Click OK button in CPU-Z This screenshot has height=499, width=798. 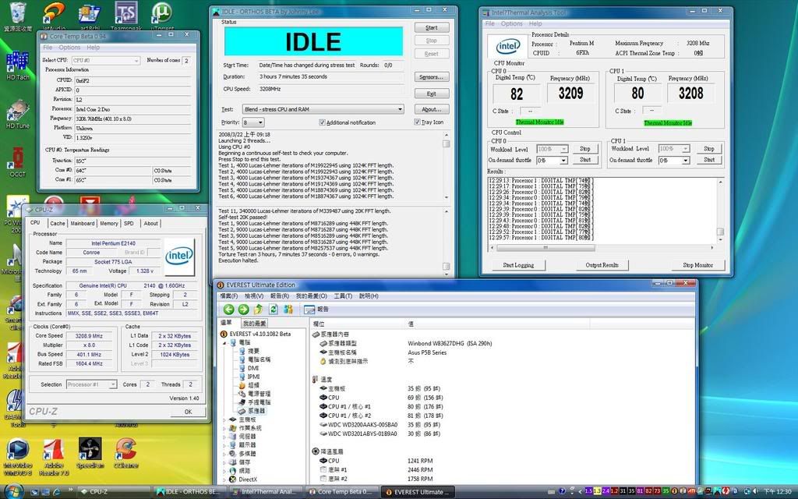coord(188,412)
